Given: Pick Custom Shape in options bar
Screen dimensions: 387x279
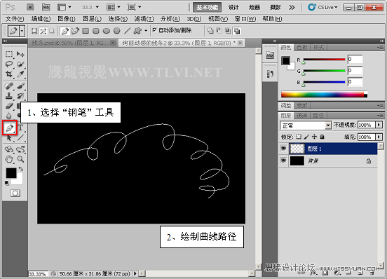Looking at the screenshot, I should coord(137,31).
